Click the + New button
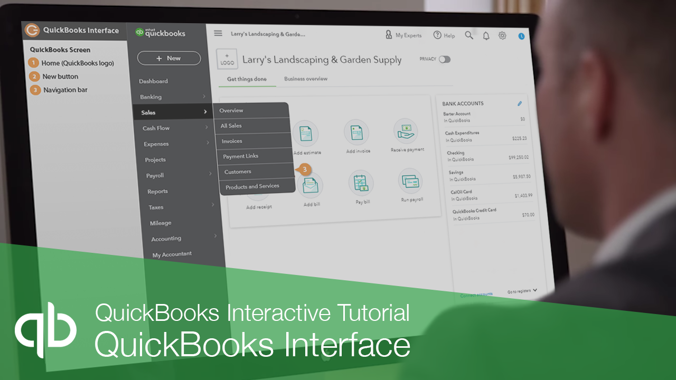This screenshot has height=380, width=676. tap(169, 58)
